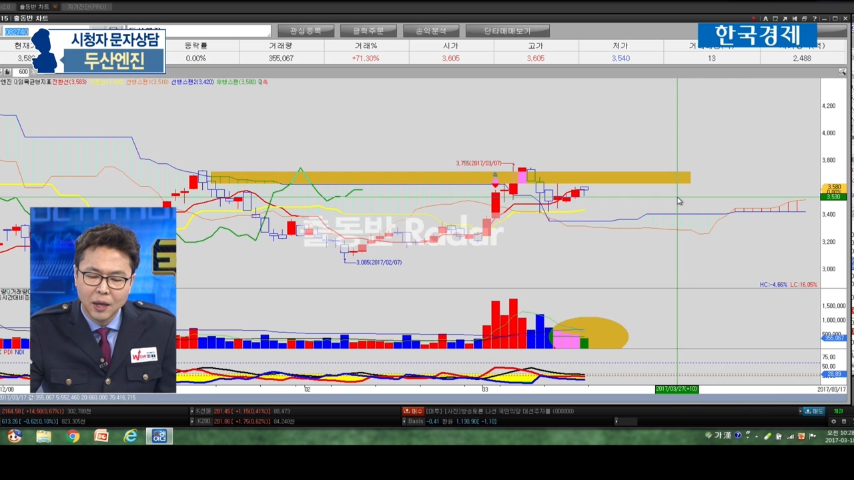The height and width of the screenshot is (480, 854).
Task: Click the 관심종목 button
Action: point(306,31)
